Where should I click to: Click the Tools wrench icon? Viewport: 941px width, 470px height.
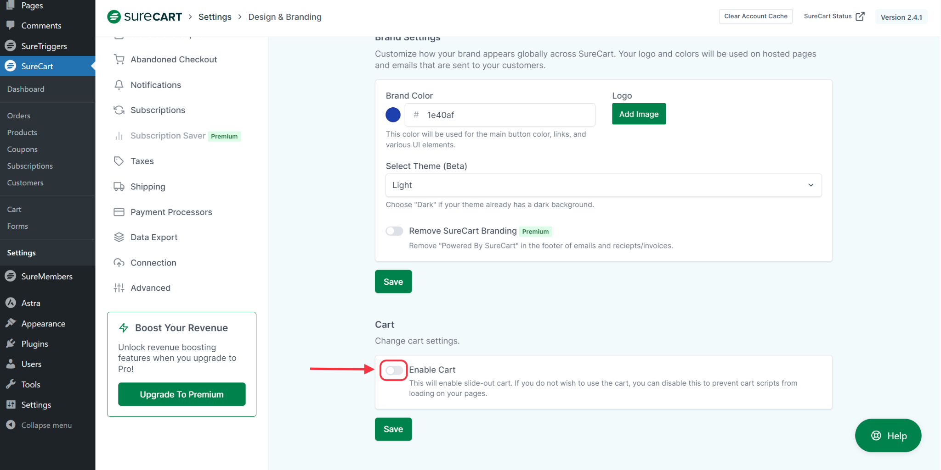point(11,384)
